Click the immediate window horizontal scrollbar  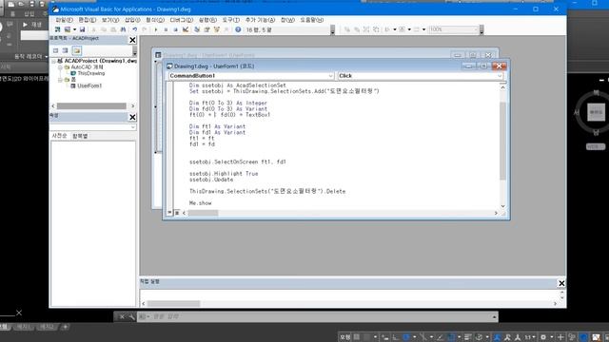coord(173,304)
